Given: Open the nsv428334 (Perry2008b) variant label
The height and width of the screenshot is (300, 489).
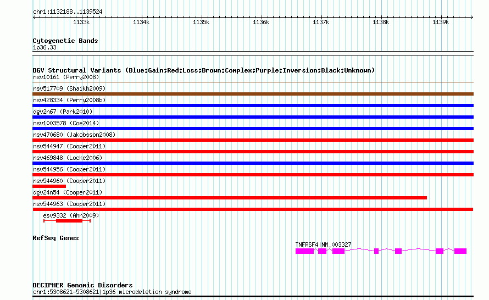Looking at the screenshot, I should pos(69,100).
